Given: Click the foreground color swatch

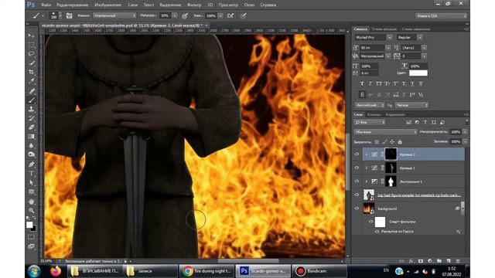Looking at the screenshot, I should click(29, 225).
